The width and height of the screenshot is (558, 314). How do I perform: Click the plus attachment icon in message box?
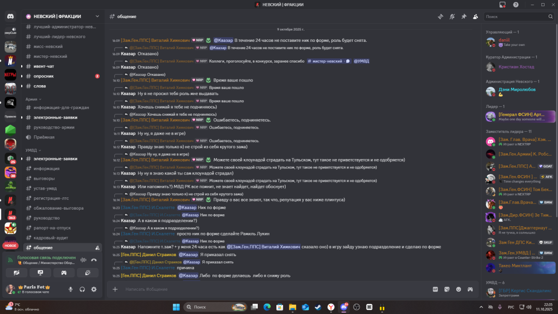pos(115,289)
